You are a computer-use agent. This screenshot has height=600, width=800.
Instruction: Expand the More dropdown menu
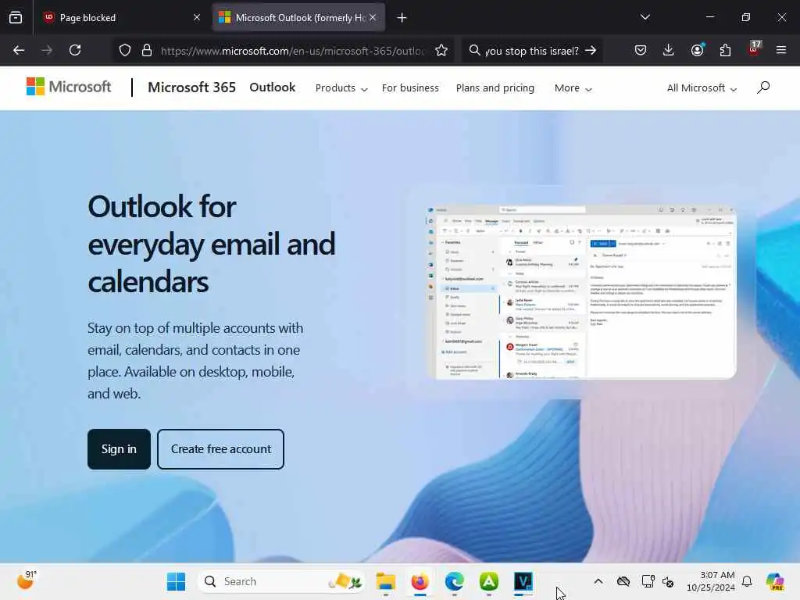point(573,88)
